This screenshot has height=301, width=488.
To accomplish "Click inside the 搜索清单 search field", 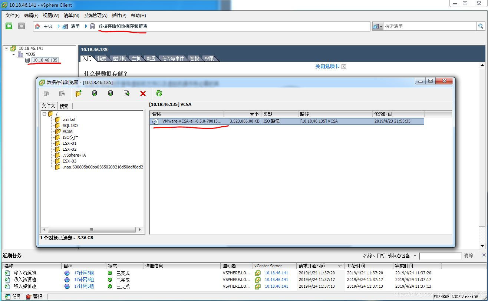I will pos(430,26).
